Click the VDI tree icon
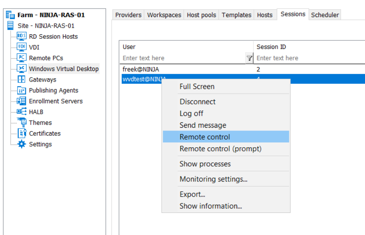The width and height of the screenshot is (365, 235). click(22, 47)
